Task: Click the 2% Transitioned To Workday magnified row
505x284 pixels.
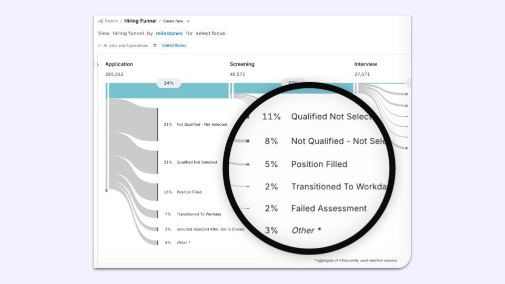Action: 325,187
